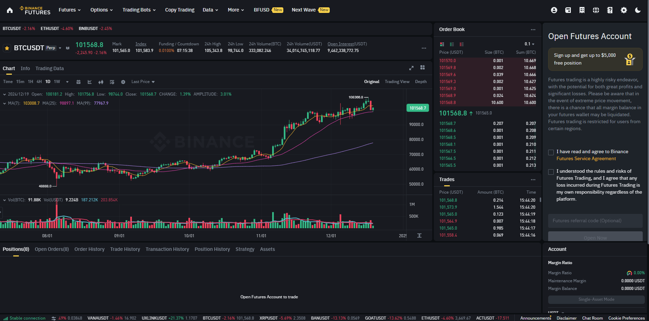Open the BFUSD page
The width and height of the screenshot is (649, 321).
[x=268, y=10]
